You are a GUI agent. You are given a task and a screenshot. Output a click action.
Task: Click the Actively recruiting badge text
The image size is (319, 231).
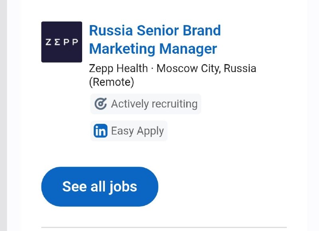tap(154, 104)
